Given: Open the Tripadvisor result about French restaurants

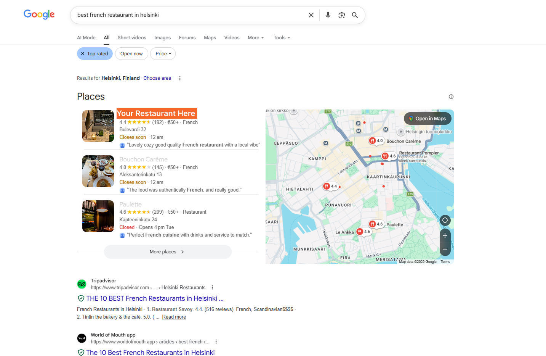Looking at the screenshot, I should [x=154, y=298].
